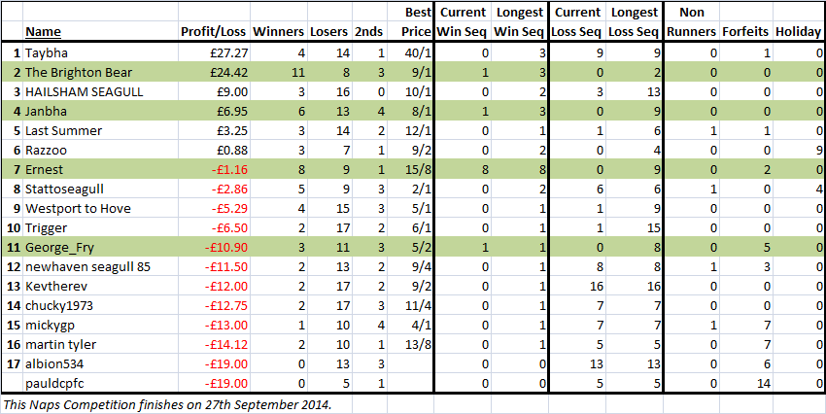The image size is (826, 414).
Task: Select Kevtherev's current loss seq 16
Action: click(x=577, y=287)
